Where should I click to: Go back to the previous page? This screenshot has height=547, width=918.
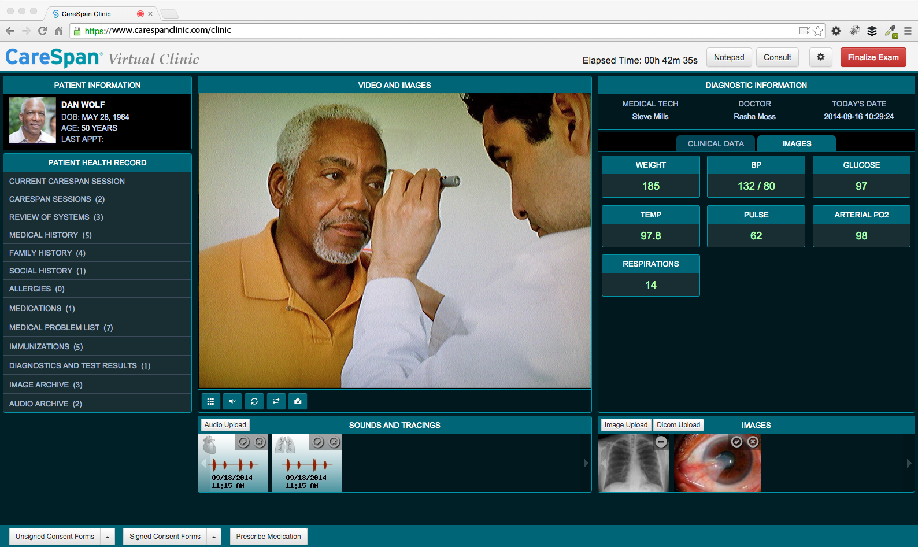(x=10, y=31)
